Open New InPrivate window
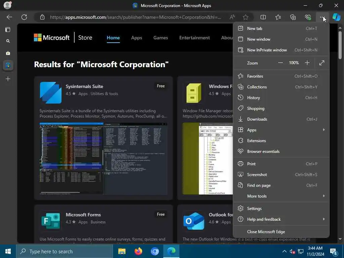344x258 pixels. [281, 50]
